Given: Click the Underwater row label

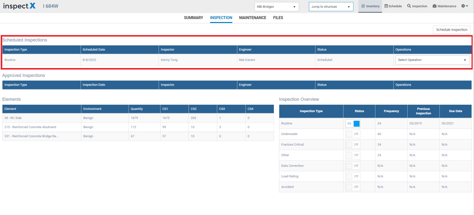Looking at the screenshot, I should (x=289, y=134).
